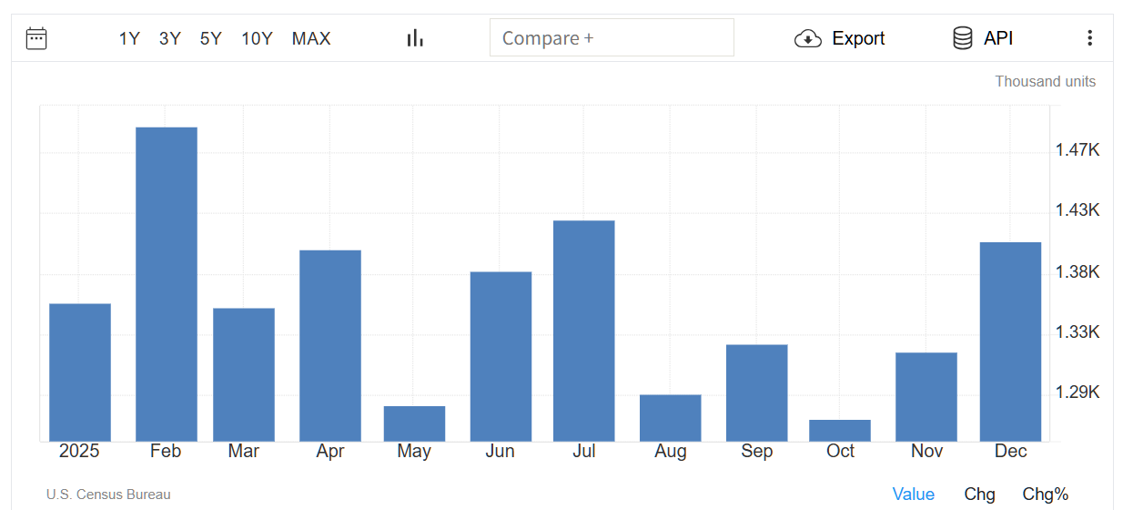Switch to the Chg display mode
This screenshot has width=1123, height=510.
[x=979, y=495]
